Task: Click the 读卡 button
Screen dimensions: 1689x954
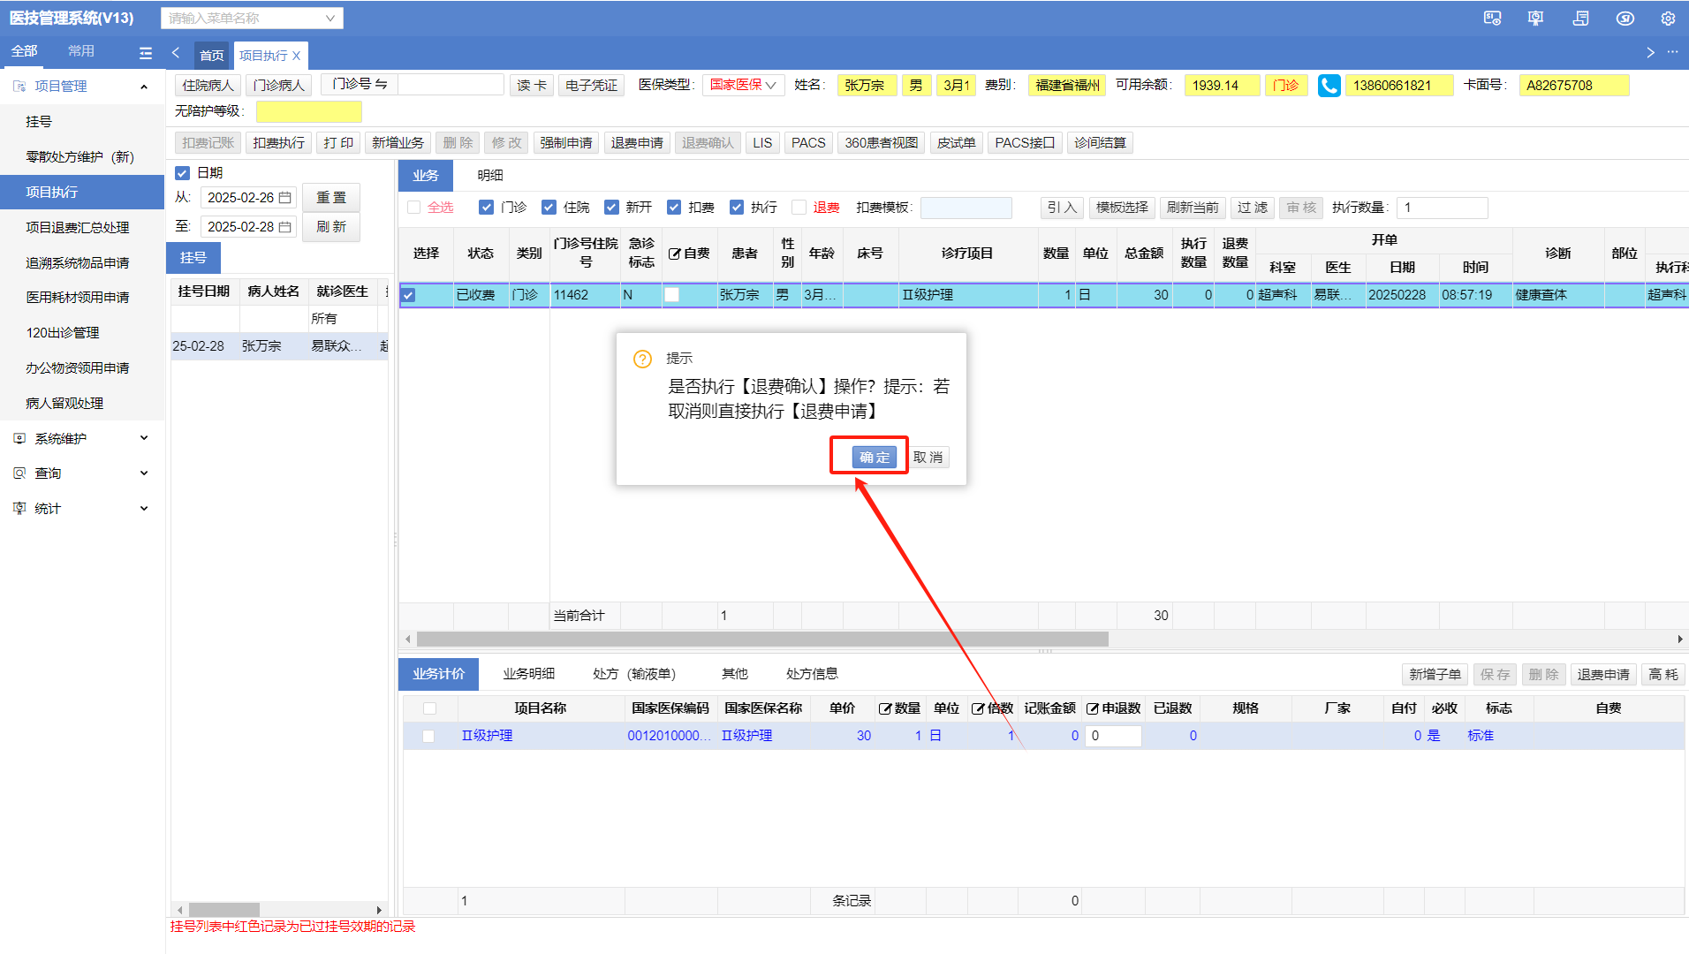Action: point(532,86)
